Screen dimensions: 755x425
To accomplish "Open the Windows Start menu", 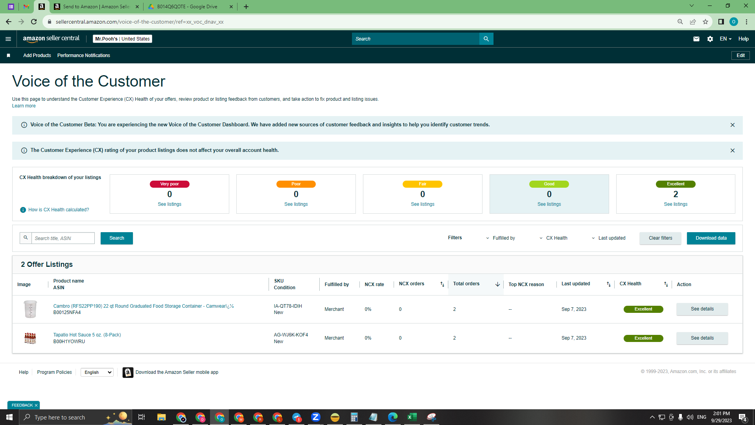I will (9, 417).
